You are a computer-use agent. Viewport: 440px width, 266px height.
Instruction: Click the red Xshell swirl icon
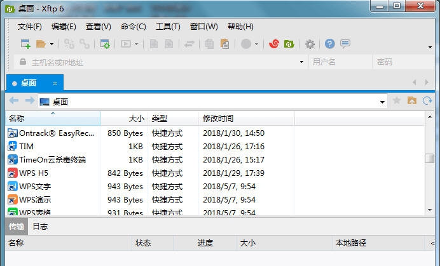point(274,44)
